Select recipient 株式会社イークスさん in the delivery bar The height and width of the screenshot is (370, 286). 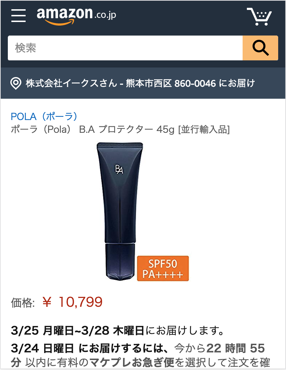(x=71, y=83)
